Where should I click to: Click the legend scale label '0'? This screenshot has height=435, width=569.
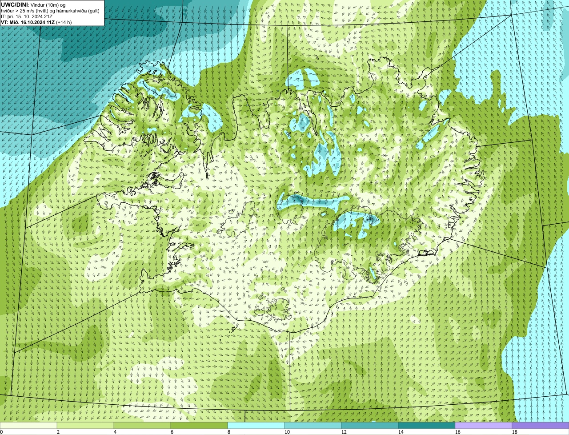point(2,432)
